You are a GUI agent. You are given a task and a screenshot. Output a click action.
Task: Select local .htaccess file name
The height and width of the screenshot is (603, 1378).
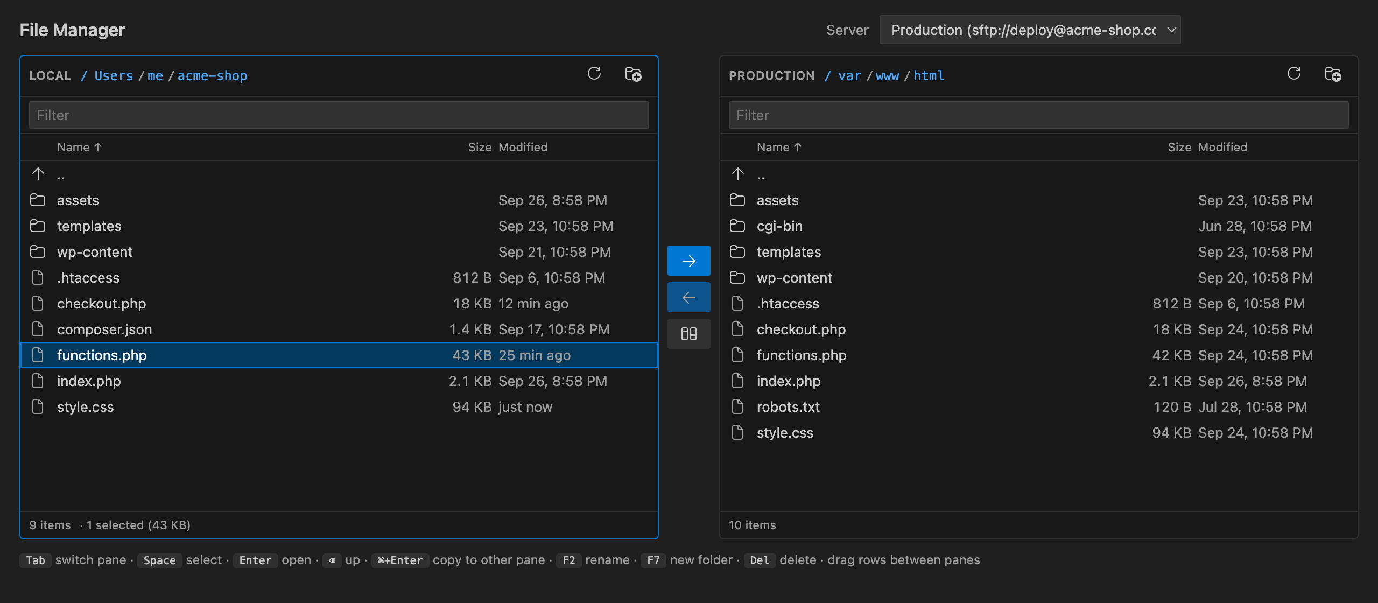point(88,278)
